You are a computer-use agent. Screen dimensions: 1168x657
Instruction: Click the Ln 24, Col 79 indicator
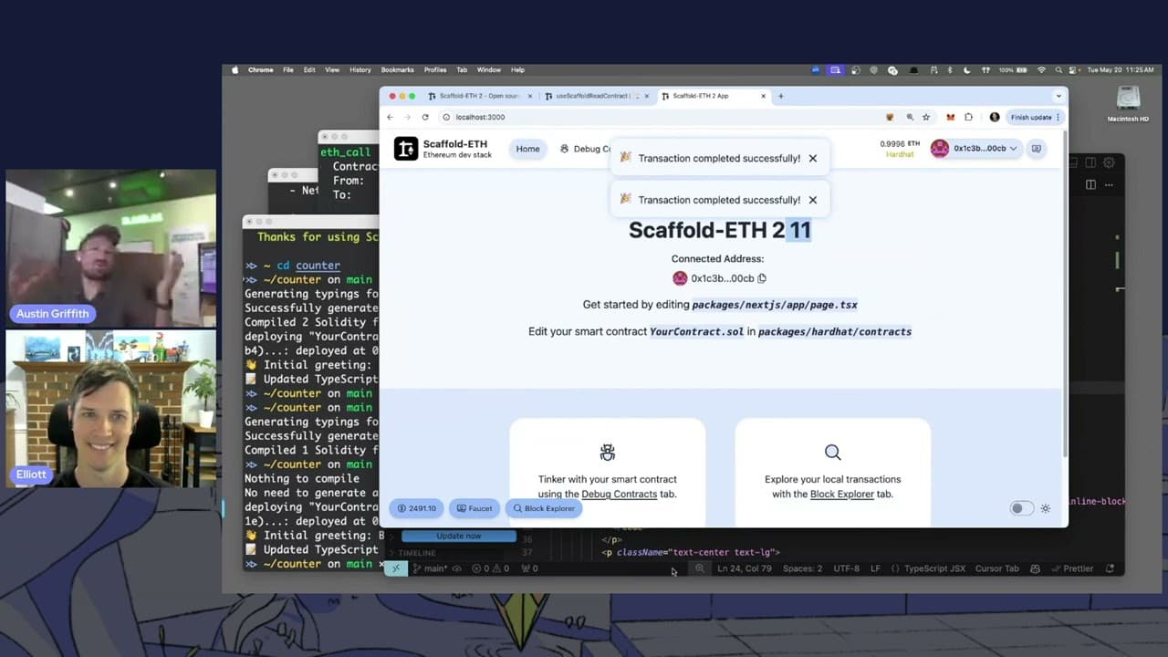745,568
